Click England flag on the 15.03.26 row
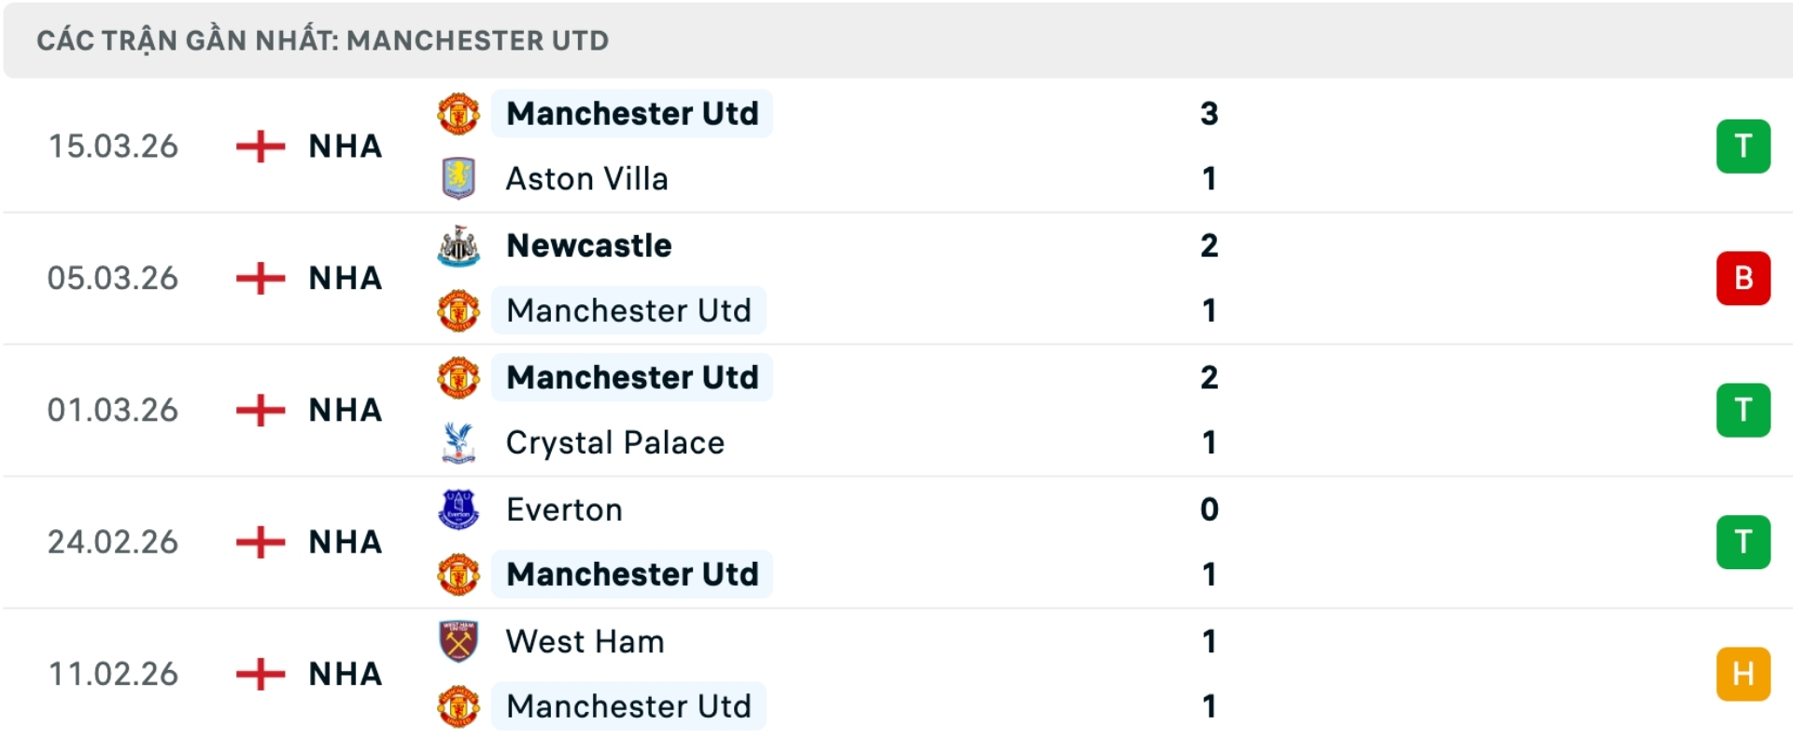The width and height of the screenshot is (1793, 739). [x=261, y=146]
